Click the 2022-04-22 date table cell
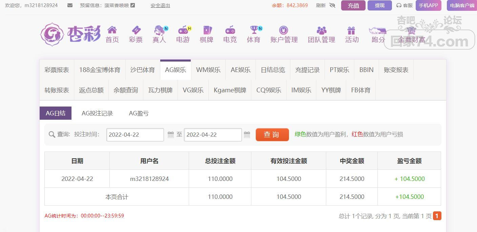 (77, 179)
